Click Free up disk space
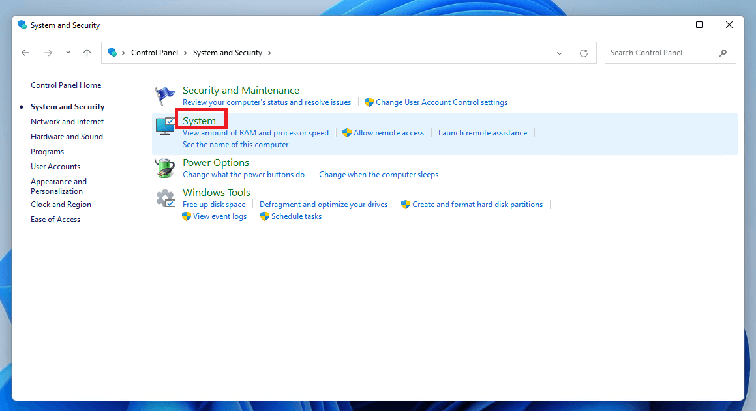Image resolution: width=756 pixels, height=411 pixels. [214, 205]
